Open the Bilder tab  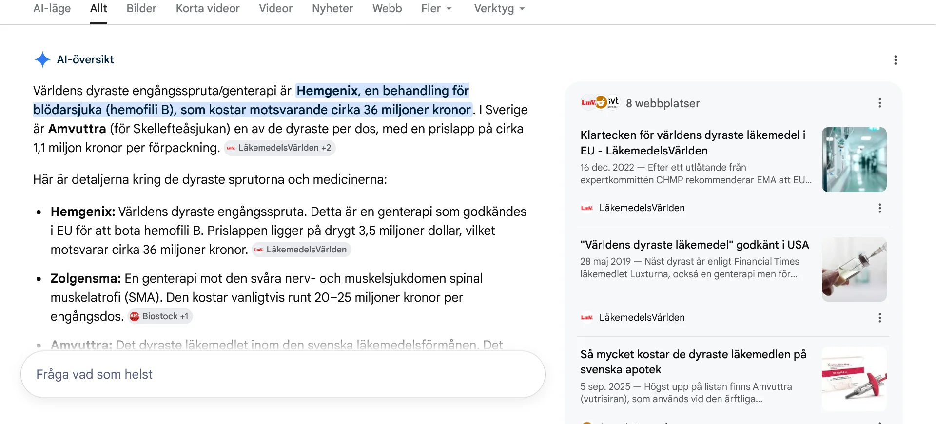[x=141, y=9]
